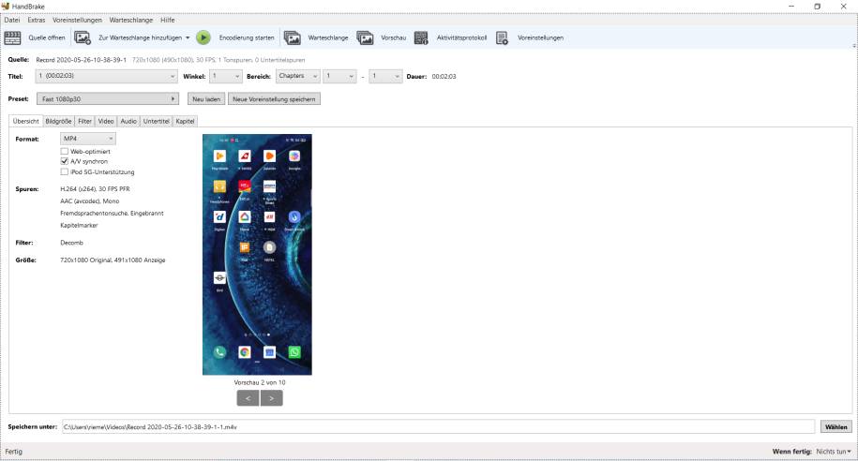Switch to the Untertitel tab

[x=157, y=121]
